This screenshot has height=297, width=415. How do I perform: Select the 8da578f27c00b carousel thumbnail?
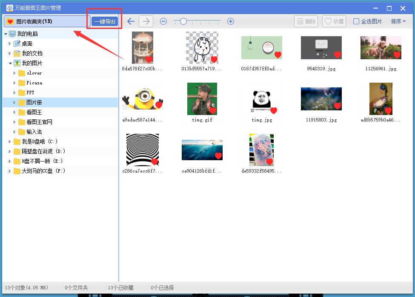point(143,48)
